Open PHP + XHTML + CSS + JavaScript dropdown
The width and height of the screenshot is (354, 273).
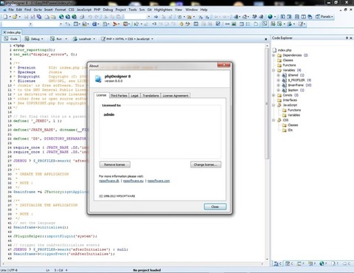(127, 39)
